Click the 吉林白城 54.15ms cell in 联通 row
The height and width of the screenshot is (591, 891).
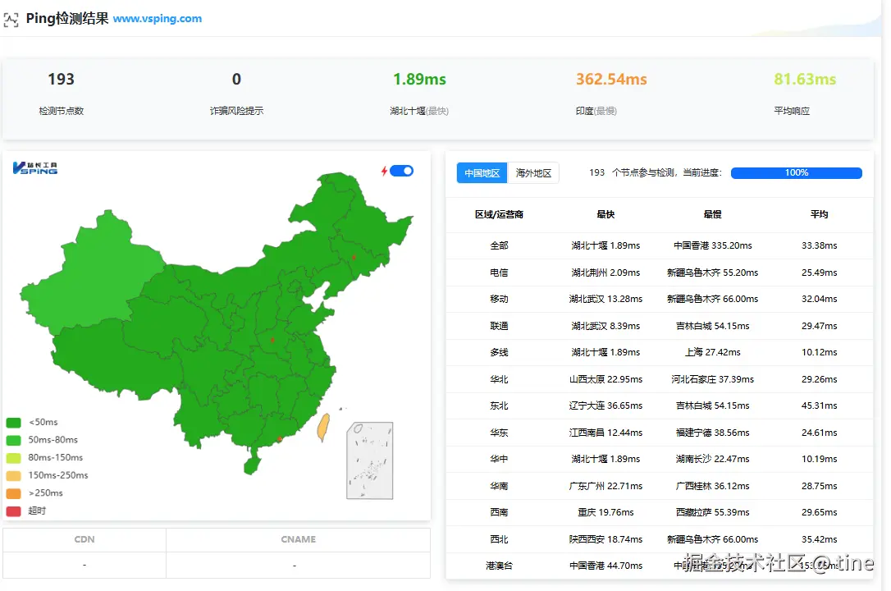point(713,326)
